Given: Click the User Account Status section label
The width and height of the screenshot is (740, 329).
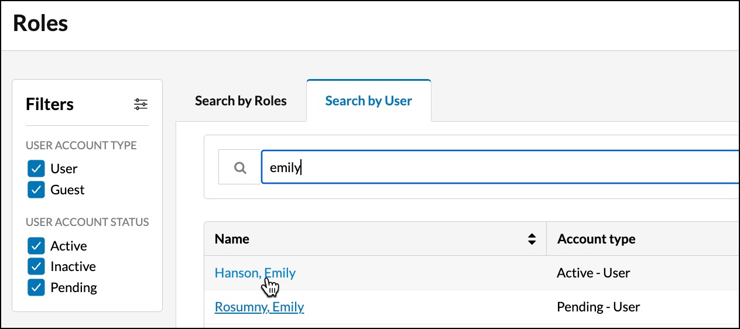Looking at the screenshot, I should click(x=87, y=222).
